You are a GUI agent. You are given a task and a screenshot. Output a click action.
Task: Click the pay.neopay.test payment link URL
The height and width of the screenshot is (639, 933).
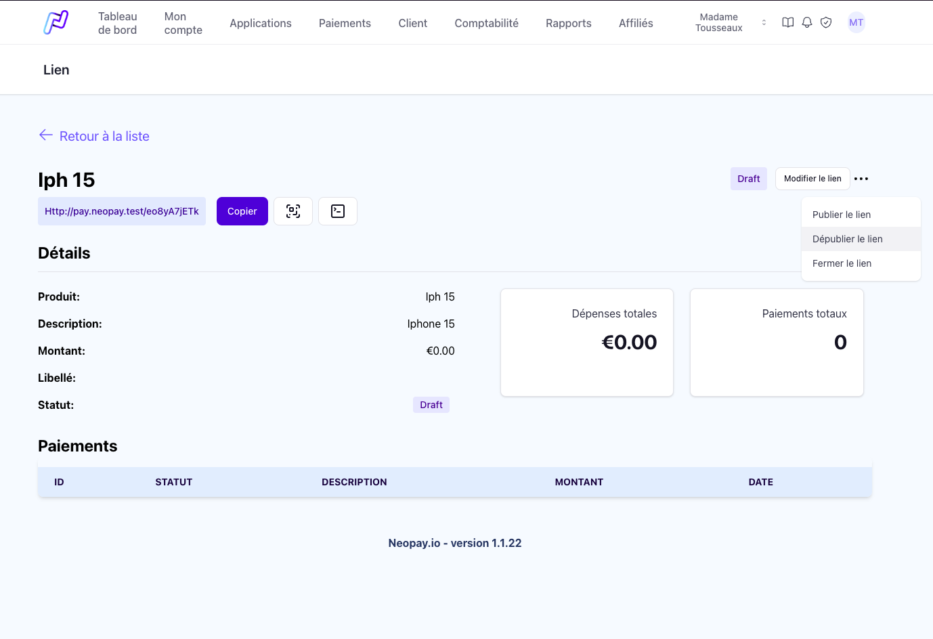pos(122,211)
